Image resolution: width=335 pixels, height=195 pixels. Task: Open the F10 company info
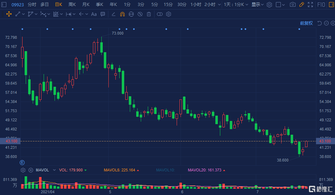coord(321,5)
